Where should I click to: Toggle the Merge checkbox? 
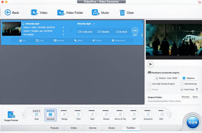pos(150,90)
